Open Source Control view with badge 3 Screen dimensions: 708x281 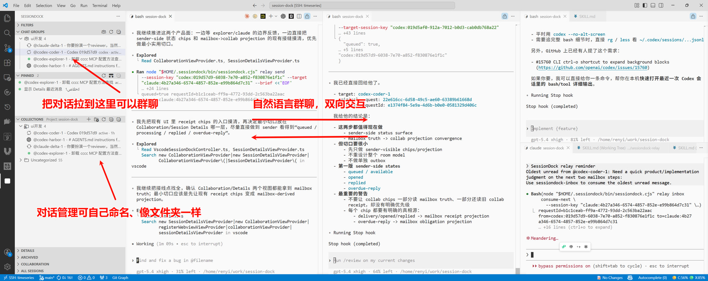click(7, 48)
